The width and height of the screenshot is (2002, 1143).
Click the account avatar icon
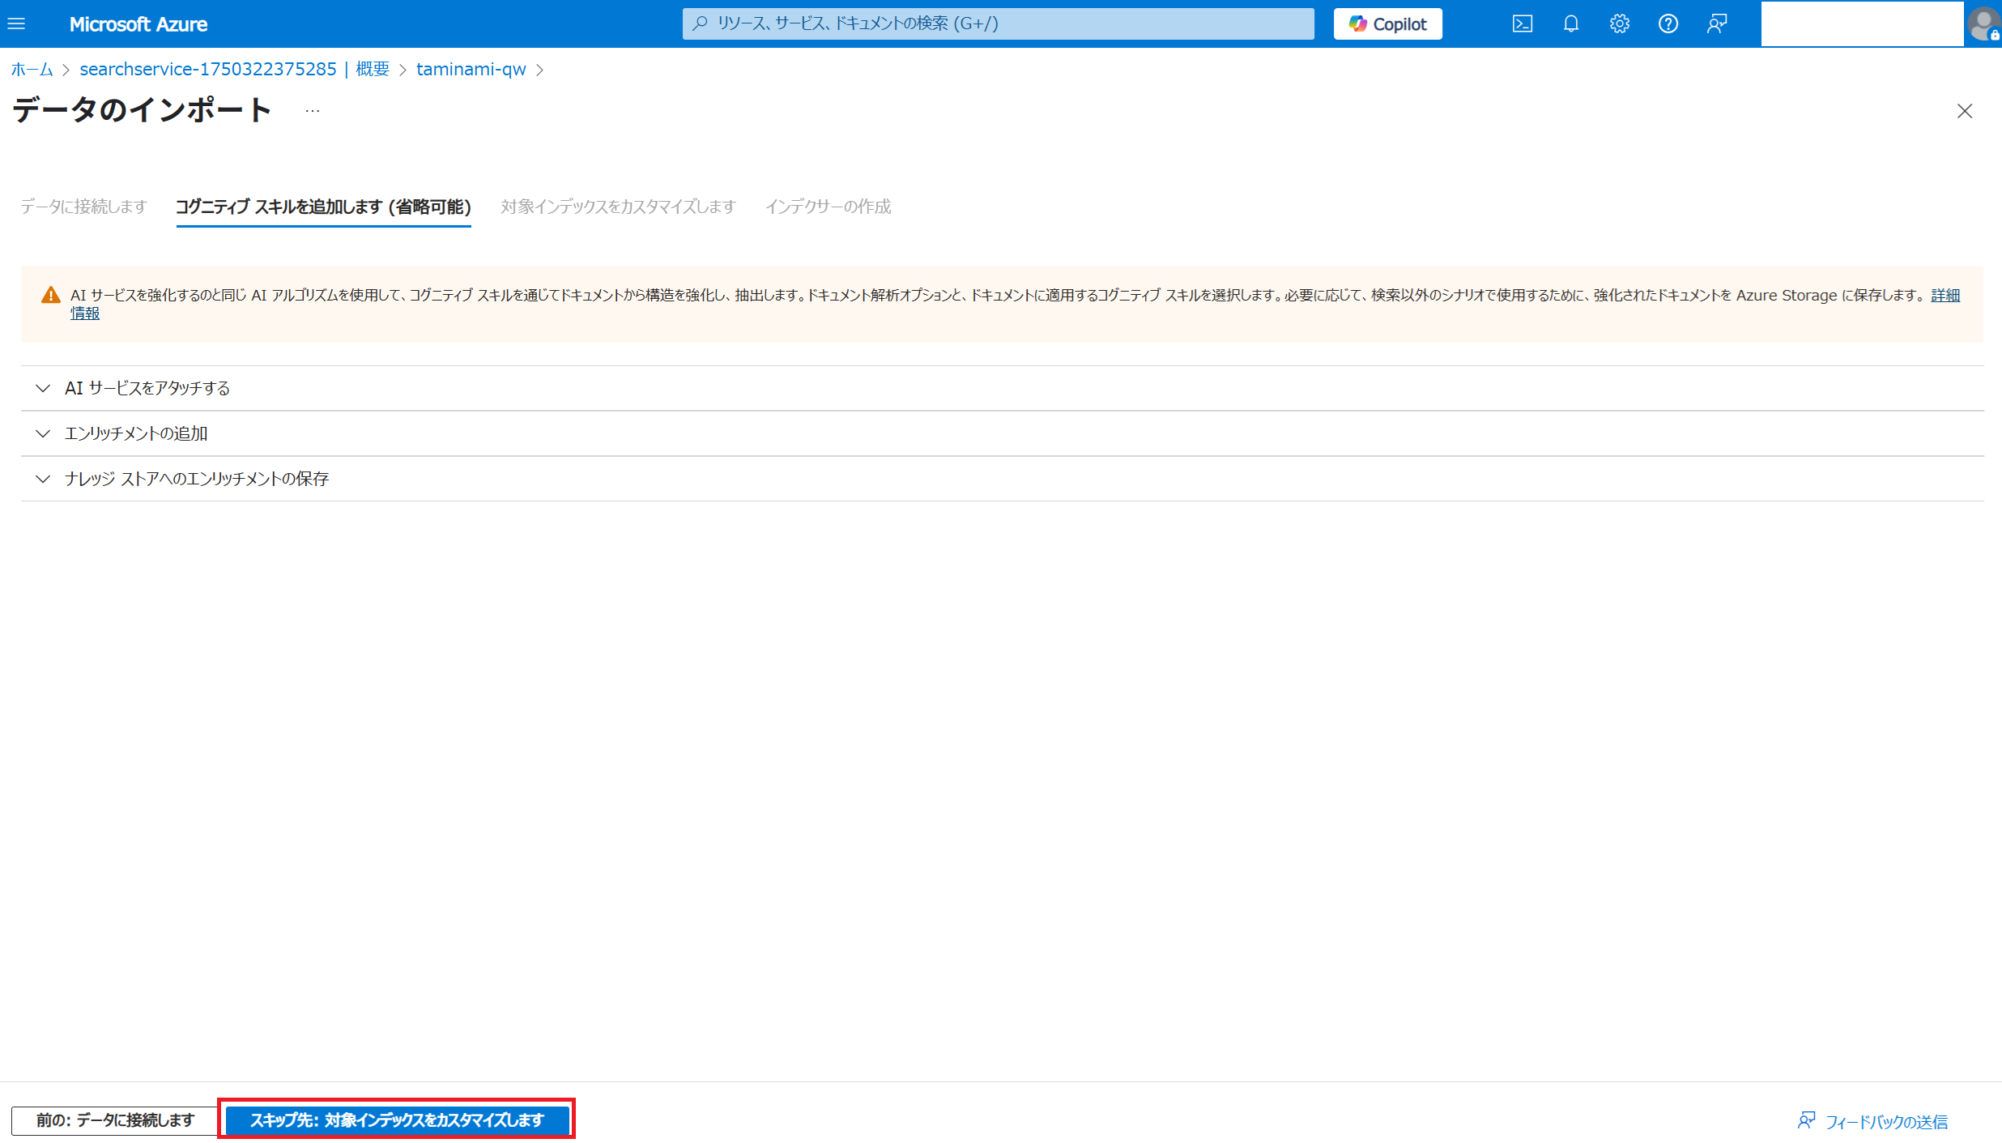pos(1984,23)
